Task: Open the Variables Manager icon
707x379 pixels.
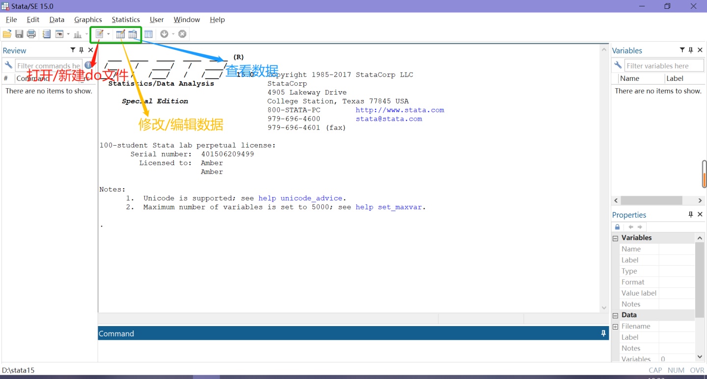Action: (x=148, y=34)
